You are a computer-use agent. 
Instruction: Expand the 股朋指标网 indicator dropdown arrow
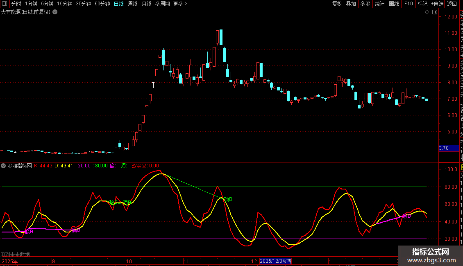pos(4,166)
